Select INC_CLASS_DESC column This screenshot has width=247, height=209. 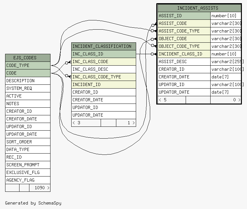click(104, 69)
